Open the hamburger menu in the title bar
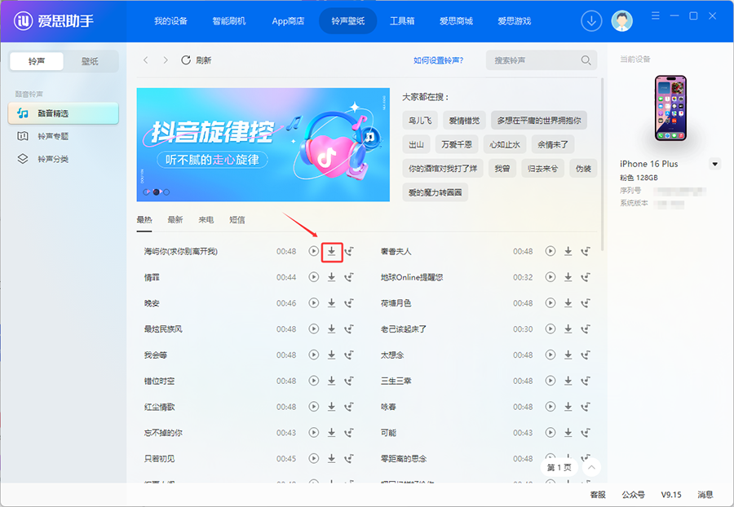The height and width of the screenshot is (507, 734). [x=656, y=16]
